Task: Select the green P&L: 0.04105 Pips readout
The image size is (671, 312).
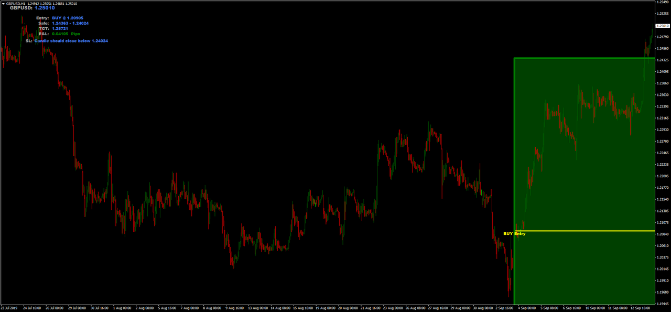Action: click(x=59, y=34)
